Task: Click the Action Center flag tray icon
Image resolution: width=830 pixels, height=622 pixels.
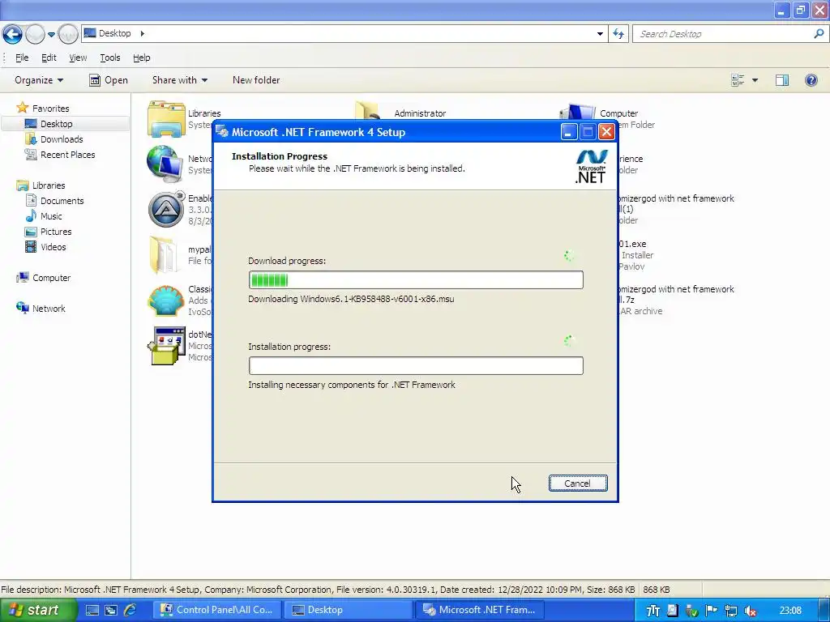Action: (711, 611)
